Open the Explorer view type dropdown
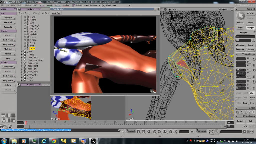Image resolution: width=256 pixels, height=144 pixels. (31, 9)
